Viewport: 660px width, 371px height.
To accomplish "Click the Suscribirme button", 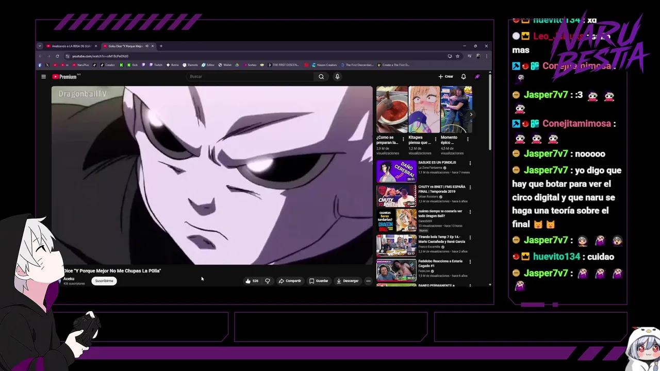I will pyautogui.click(x=104, y=281).
